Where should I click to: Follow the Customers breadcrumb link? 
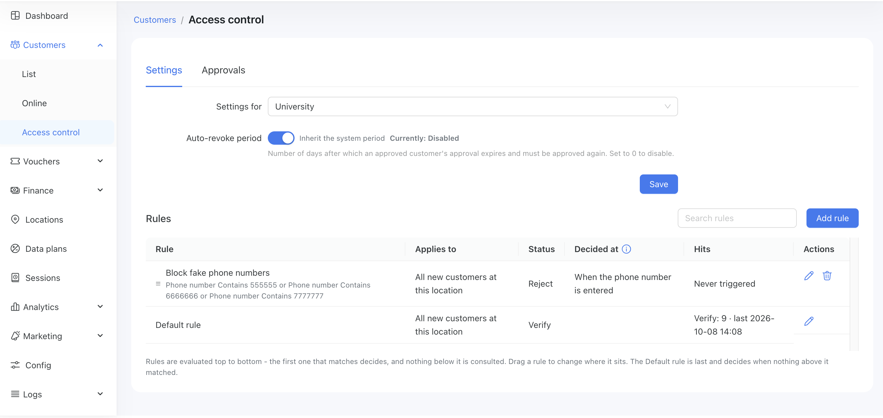pyautogui.click(x=155, y=20)
